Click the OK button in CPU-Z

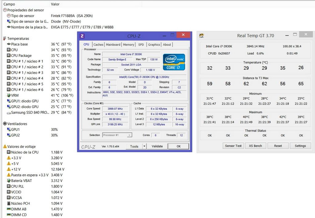tap(179, 146)
